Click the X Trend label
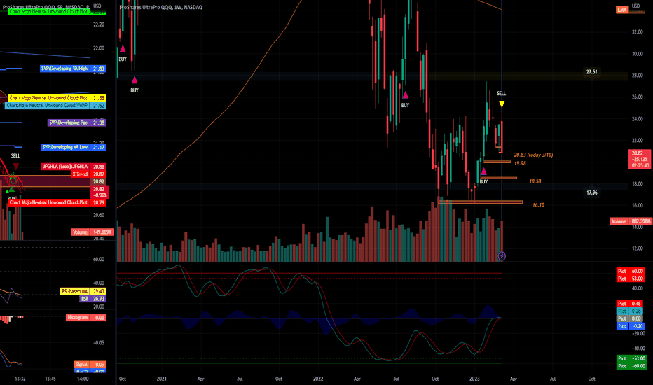The image size is (653, 385). (x=80, y=174)
